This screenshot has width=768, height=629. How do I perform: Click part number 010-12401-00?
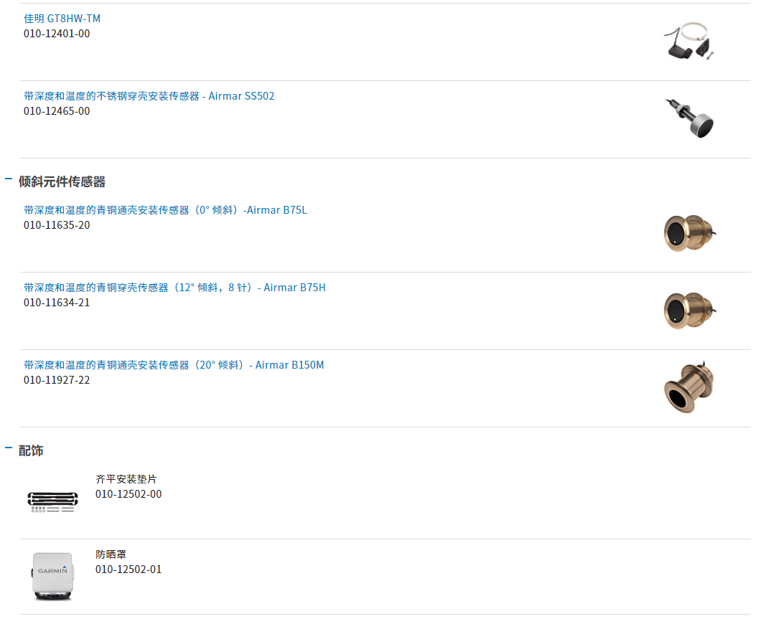click(x=57, y=34)
